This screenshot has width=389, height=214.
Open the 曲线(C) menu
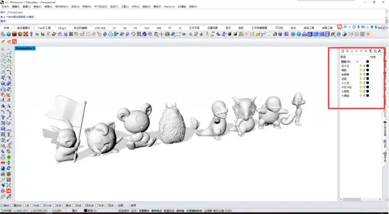pos(38,7)
